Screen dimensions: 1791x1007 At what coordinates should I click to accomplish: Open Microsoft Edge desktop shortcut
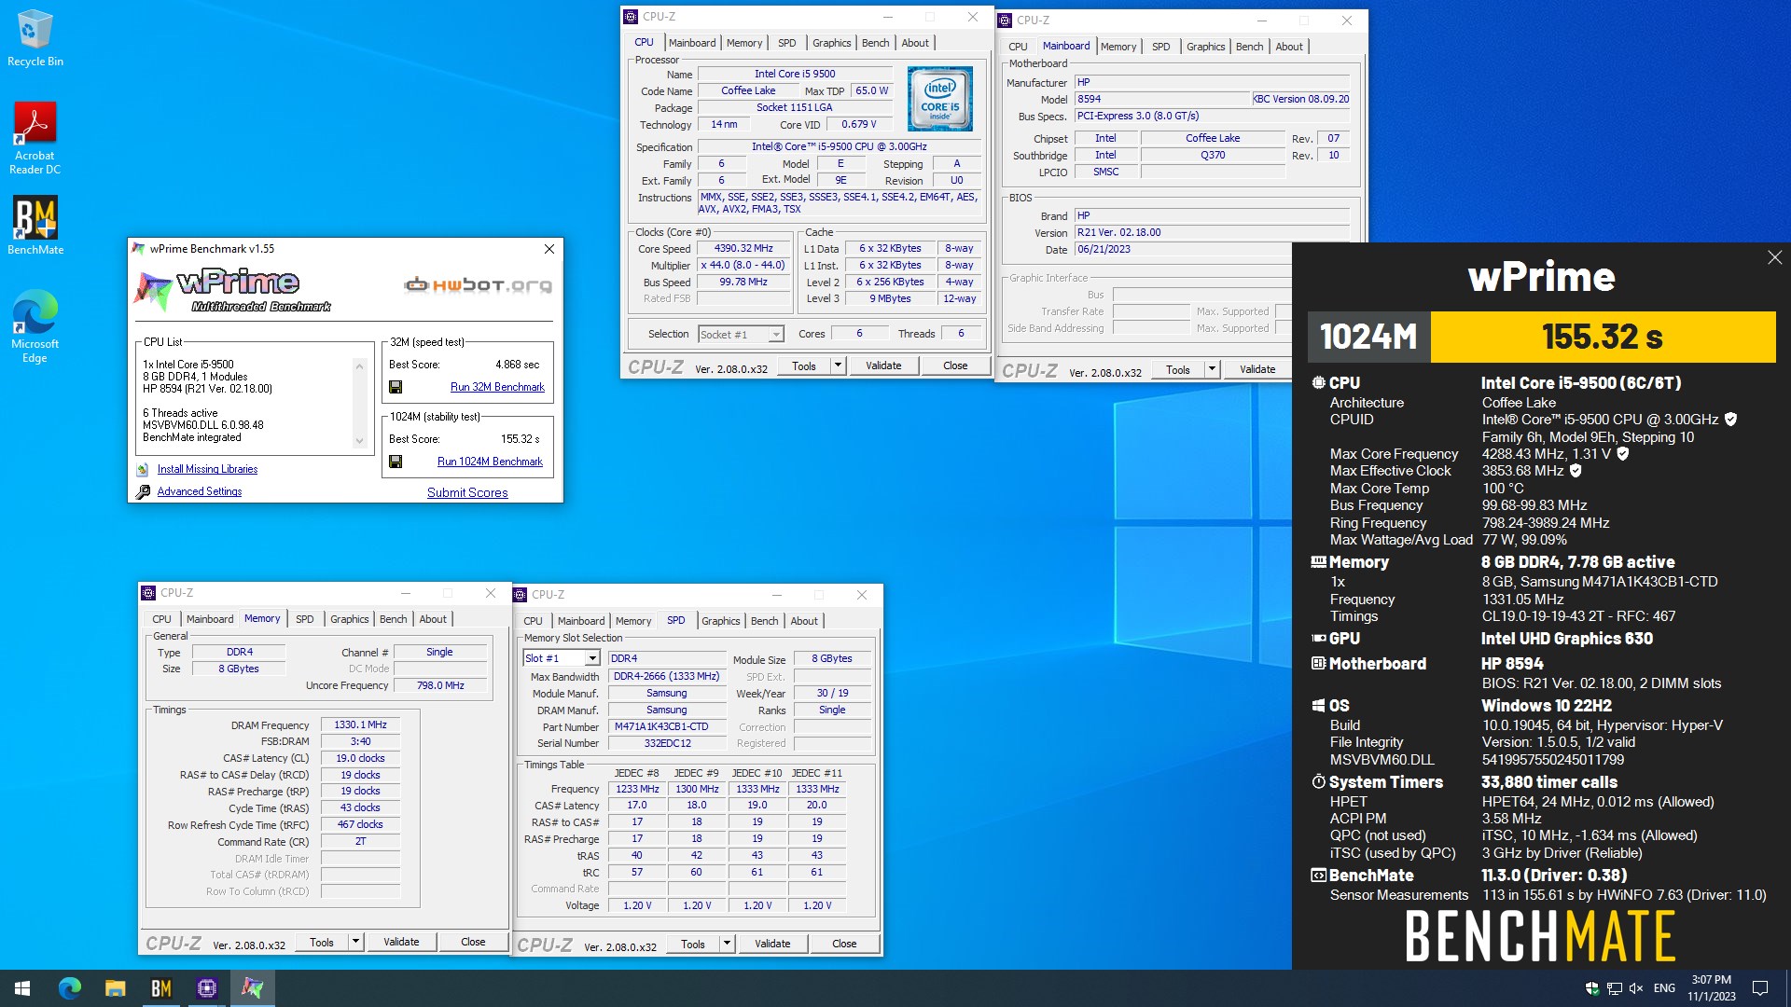tap(35, 324)
